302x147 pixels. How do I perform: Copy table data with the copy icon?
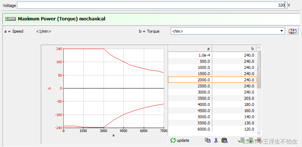coord(208,140)
